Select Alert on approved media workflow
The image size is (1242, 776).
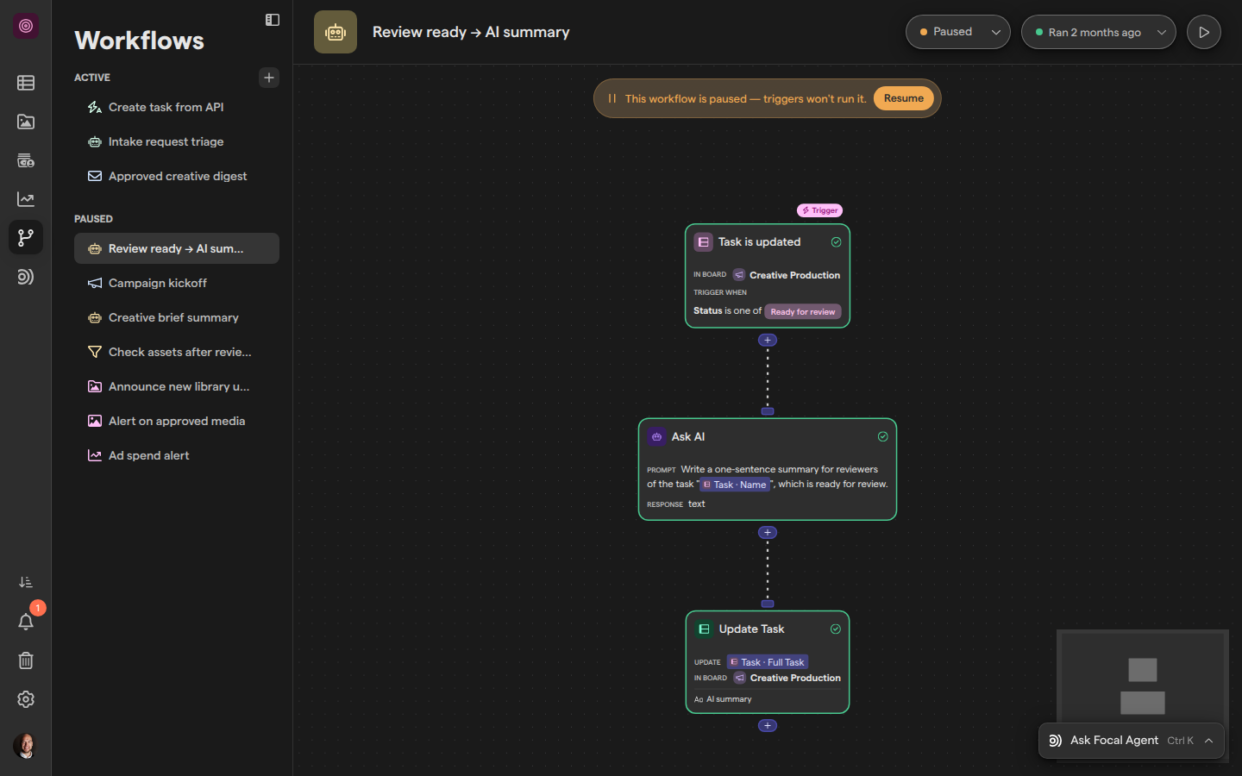coord(177,421)
